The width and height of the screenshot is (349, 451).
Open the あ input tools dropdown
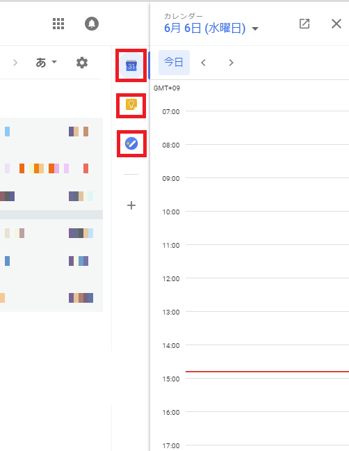coord(47,62)
